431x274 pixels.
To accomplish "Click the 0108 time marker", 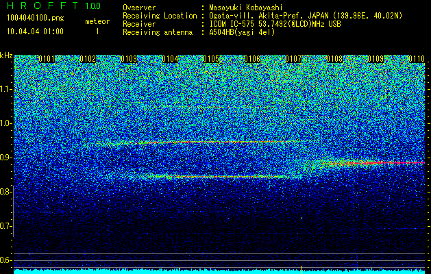I will tap(334, 59).
